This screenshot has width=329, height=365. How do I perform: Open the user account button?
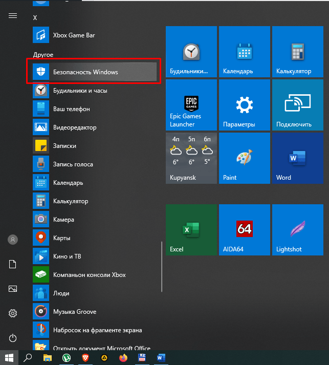click(13, 240)
